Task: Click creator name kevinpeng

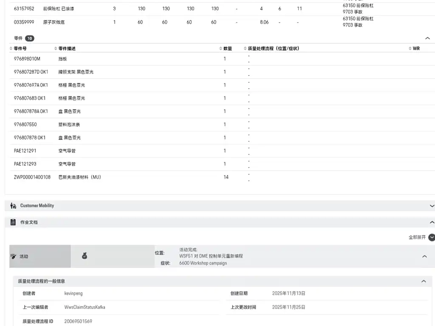Action: [73, 293]
